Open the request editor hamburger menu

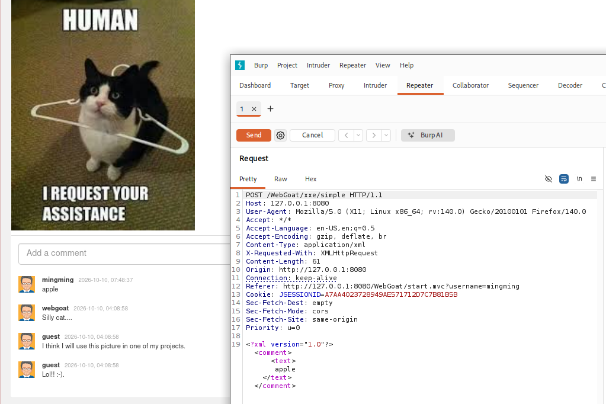pyautogui.click(x=594, y=179)
